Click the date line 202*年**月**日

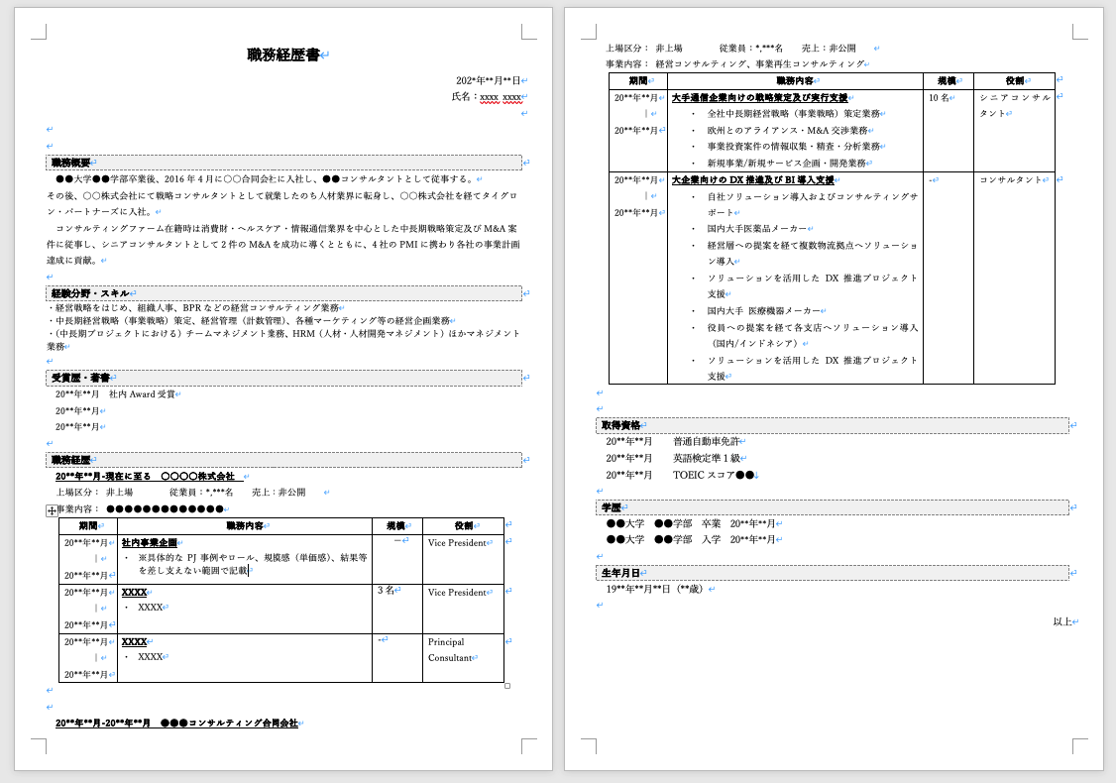click(x=489, y=81)
